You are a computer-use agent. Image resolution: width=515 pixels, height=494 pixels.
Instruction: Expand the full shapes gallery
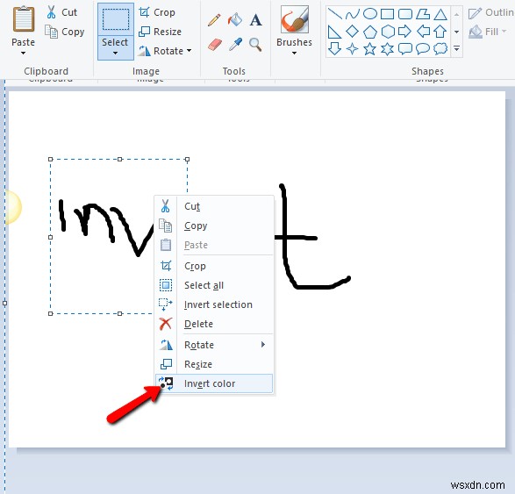(456, 49)
